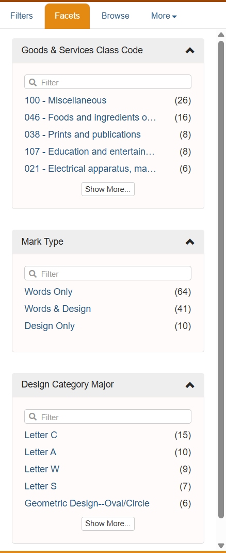Click the Goods & Services Filter field
The width and height of the screenshot is (226, 553).
click(108, 82)
